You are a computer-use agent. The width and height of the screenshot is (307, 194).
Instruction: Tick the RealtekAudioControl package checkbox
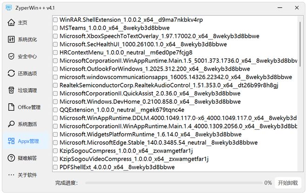coord(55,85)
